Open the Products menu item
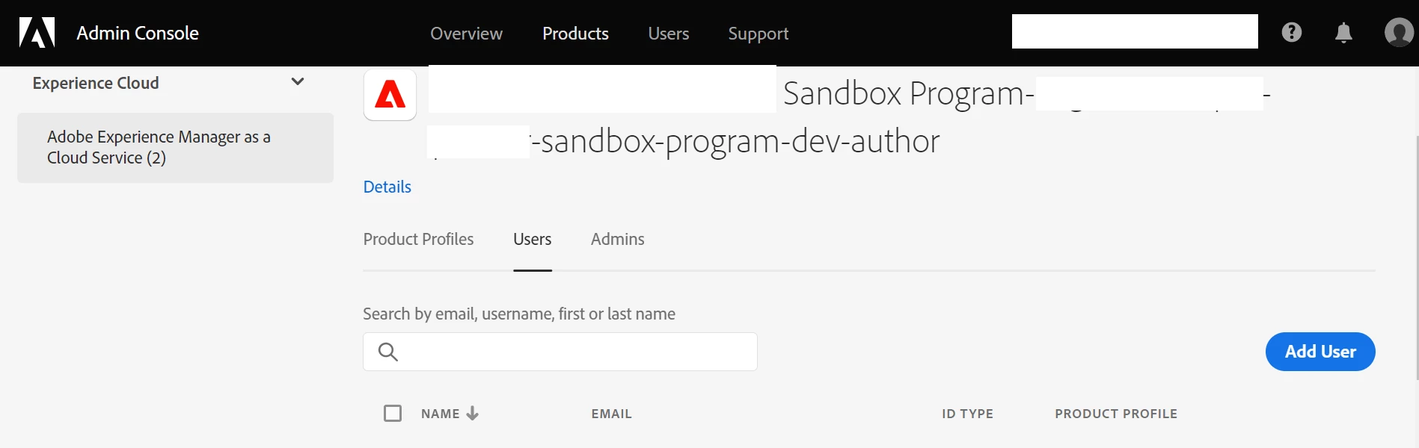This screenshot has height=448, width=1419. pyautogui.click(x=575, y=34)
